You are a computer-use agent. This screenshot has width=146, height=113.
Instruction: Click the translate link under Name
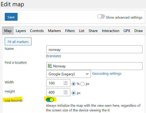click(54, 56)
